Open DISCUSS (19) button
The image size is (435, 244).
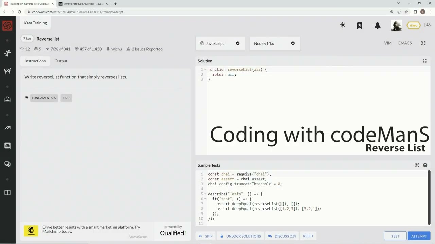(282, 236)
